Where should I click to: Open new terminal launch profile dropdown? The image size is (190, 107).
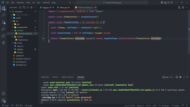173,77
